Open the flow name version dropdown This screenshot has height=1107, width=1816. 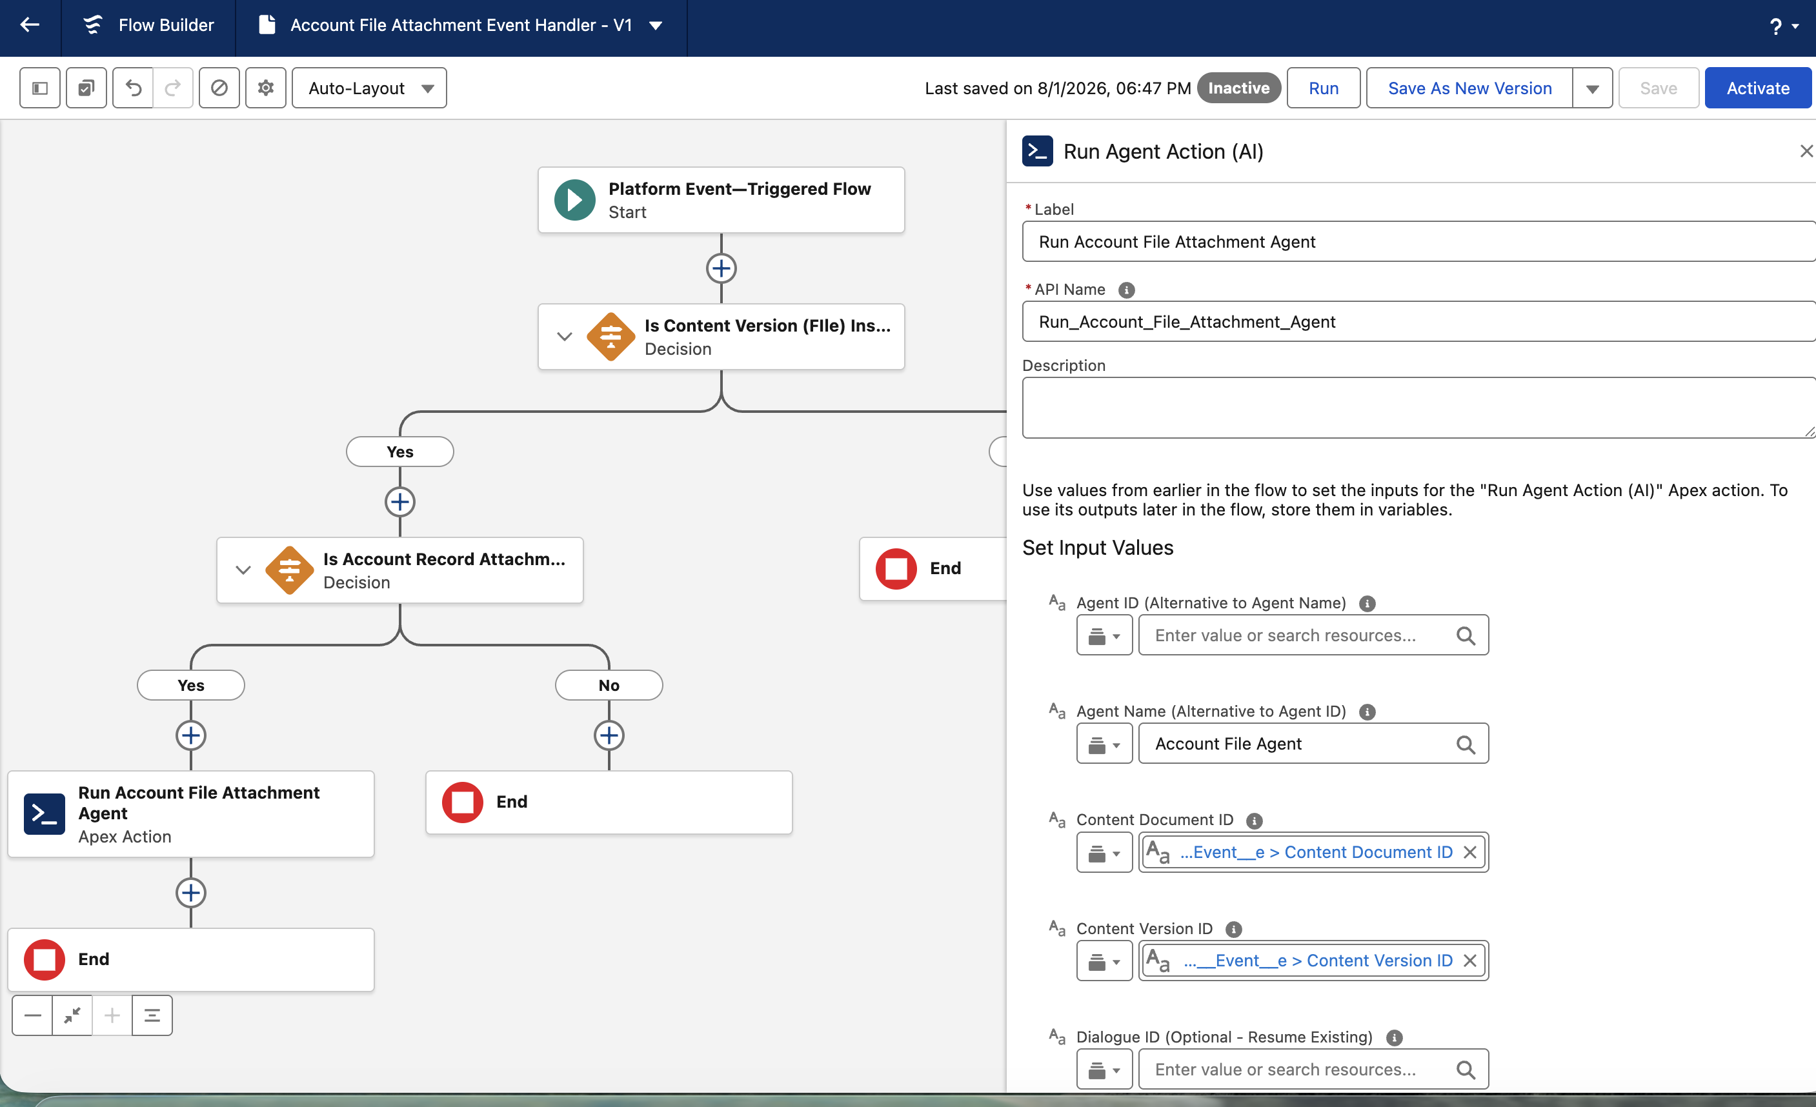coord(655,26)
